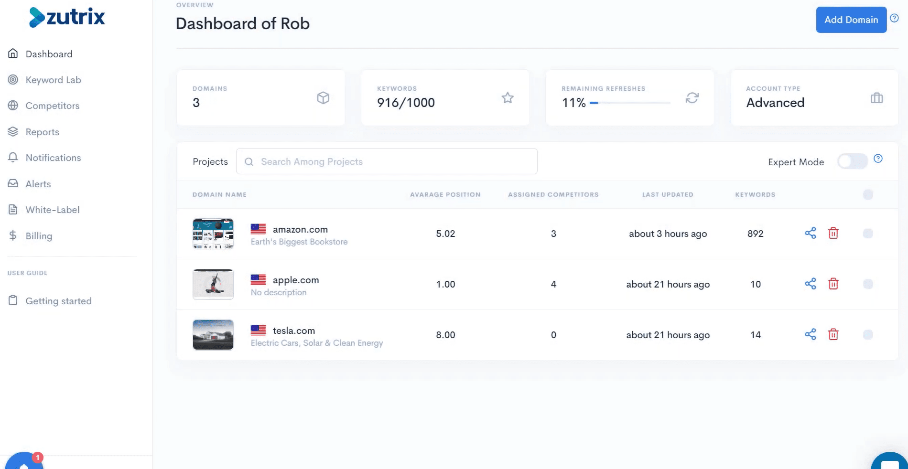This screenshot has height=469, width=908.
Task: Go to the Competitors page
Action: (53, 106)
